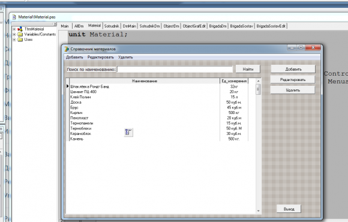Click the grid scrollbar thumb

(x=258, y=89)
